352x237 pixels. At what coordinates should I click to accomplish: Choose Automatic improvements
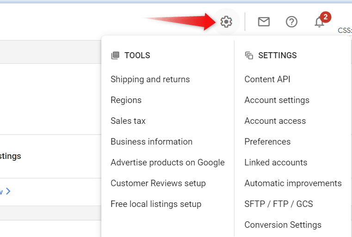coord(293,183)
